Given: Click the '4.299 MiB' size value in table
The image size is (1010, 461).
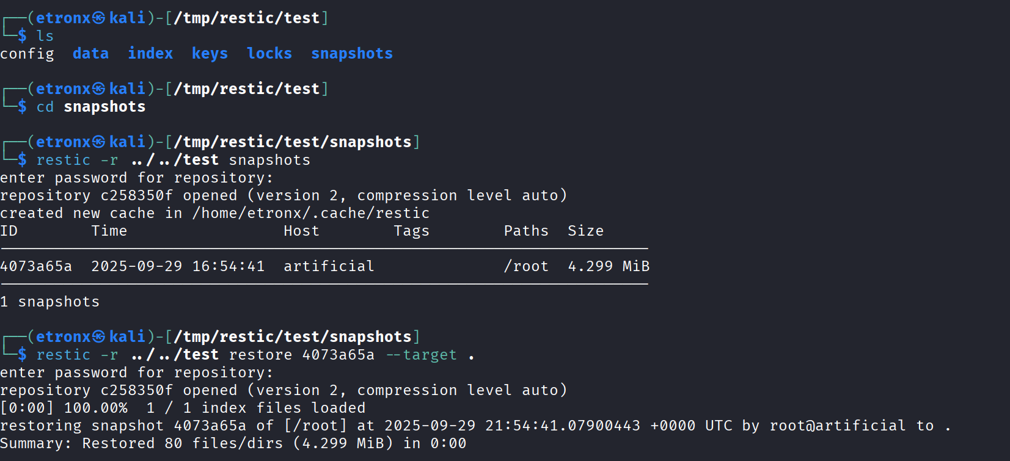Looking at the screenshot, I should pyautogui.click(x=609, y=266).
